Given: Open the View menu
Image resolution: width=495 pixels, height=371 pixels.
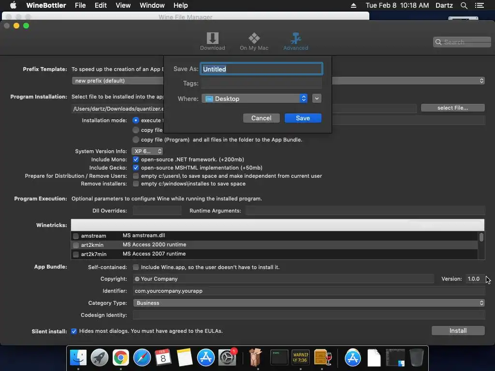Looking at the screenshot, I should [x=123, y=5].
